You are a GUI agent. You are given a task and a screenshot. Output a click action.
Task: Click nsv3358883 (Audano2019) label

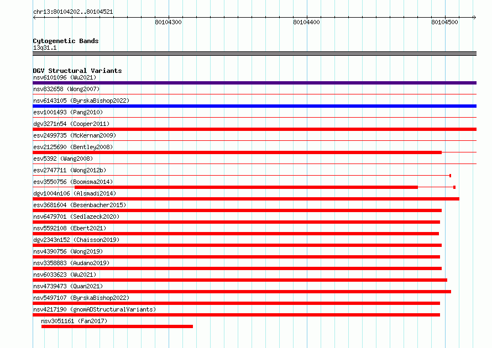point(71,263)
